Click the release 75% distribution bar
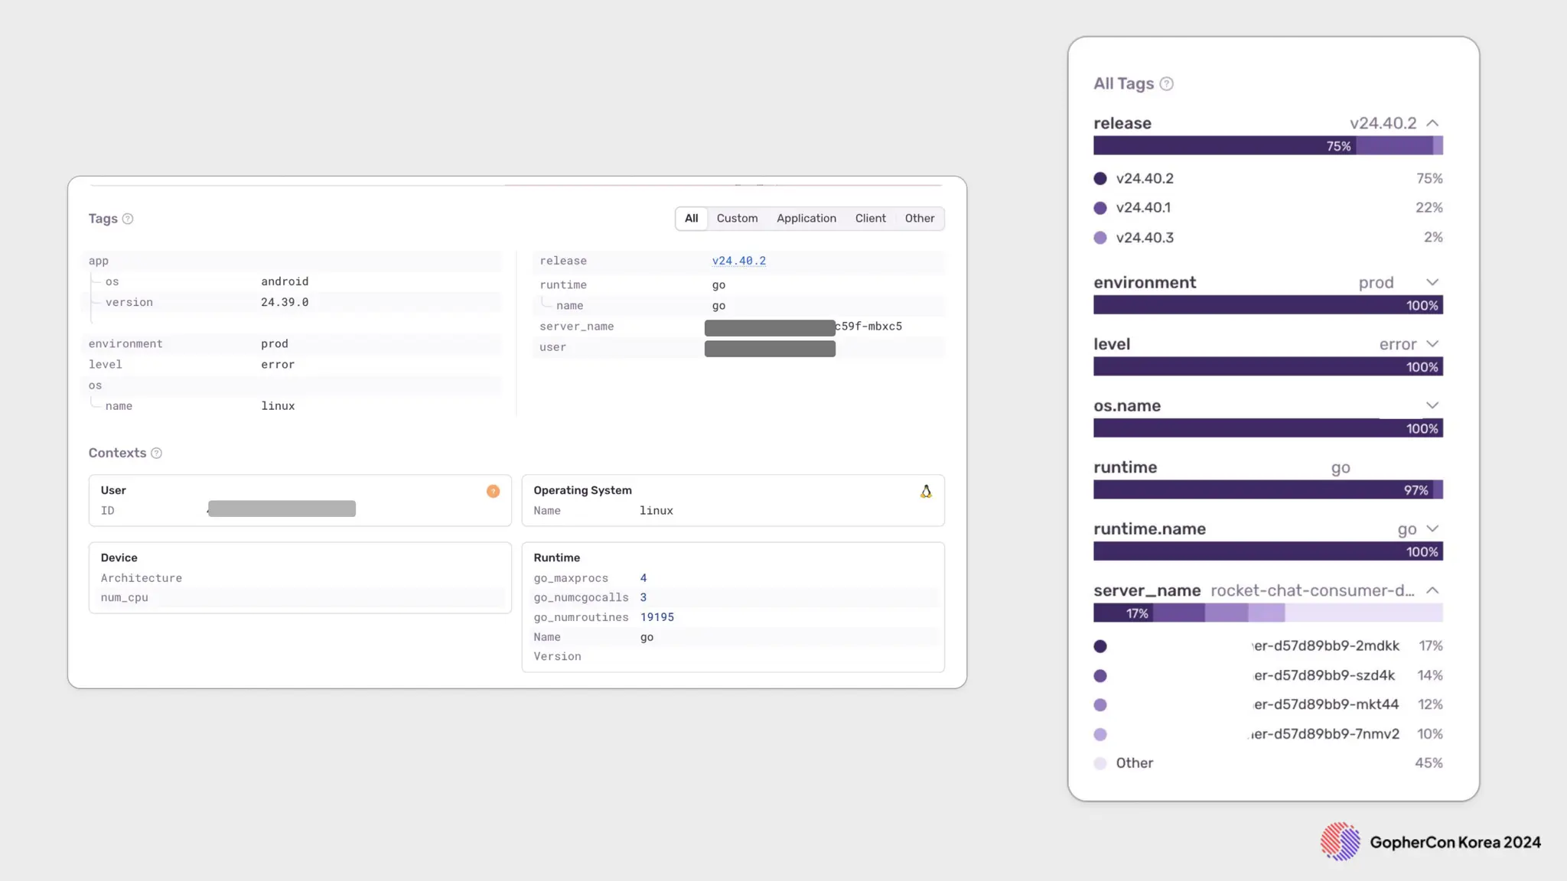The height and width of the screenshot is (881, 1567). coord(1224,146)
